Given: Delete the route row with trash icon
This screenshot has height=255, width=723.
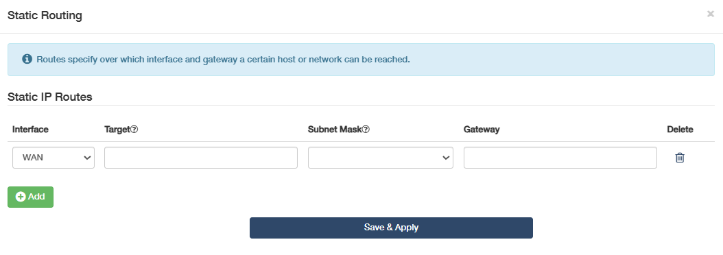Looking at the screenshot, I should pos(680,158).
